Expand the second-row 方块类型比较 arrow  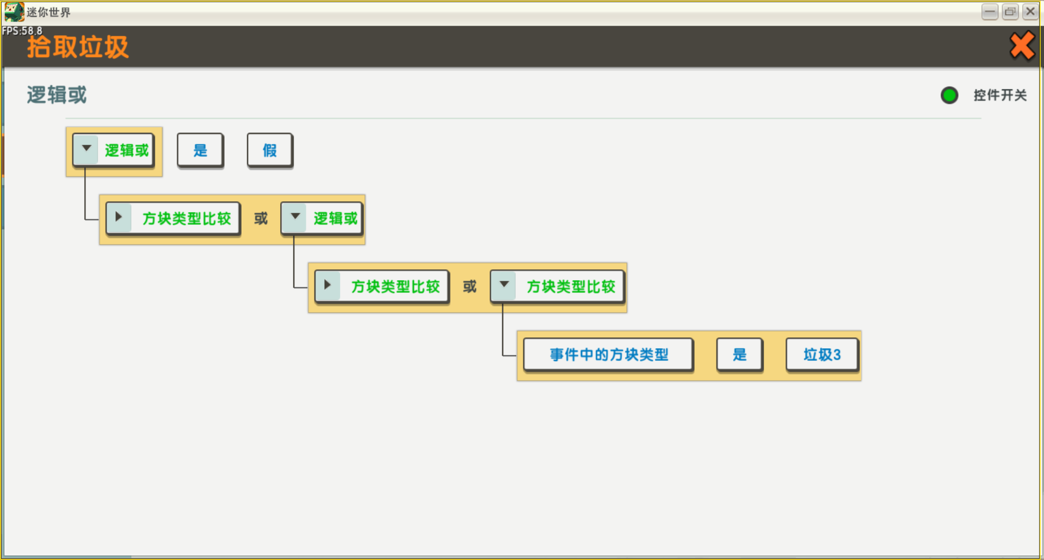tap(119, 218)
